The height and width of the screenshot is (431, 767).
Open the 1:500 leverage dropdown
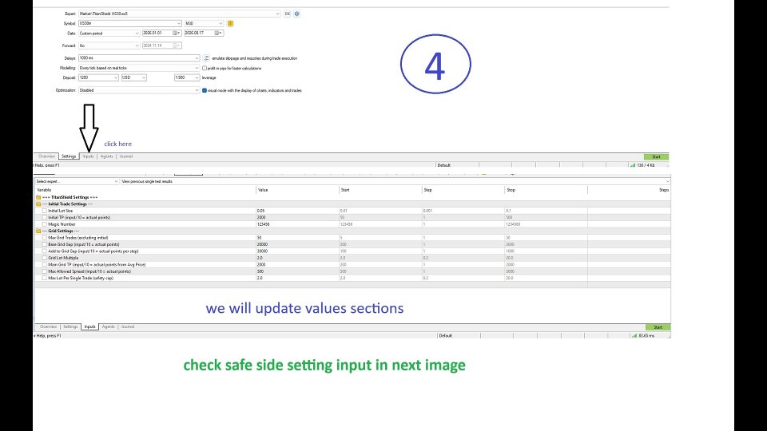[187, 77]
